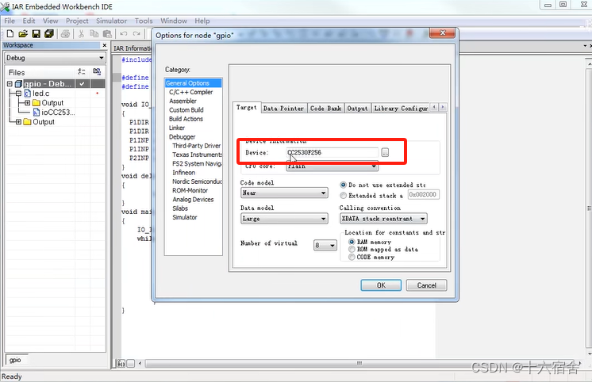
Task: Click the tab scroll right arrow in options dialog
Action: pos(443,107)
